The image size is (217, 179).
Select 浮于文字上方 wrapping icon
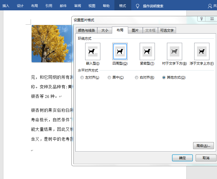click(x=202, y=51)
